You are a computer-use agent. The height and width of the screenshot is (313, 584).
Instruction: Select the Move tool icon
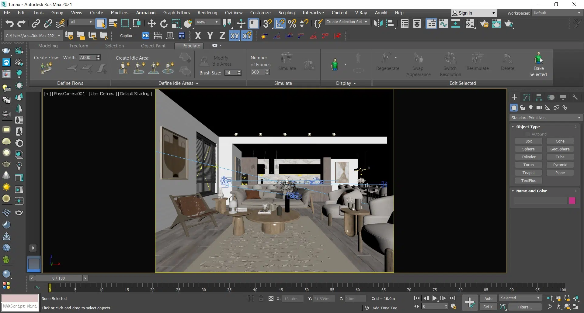coord(151,24)
